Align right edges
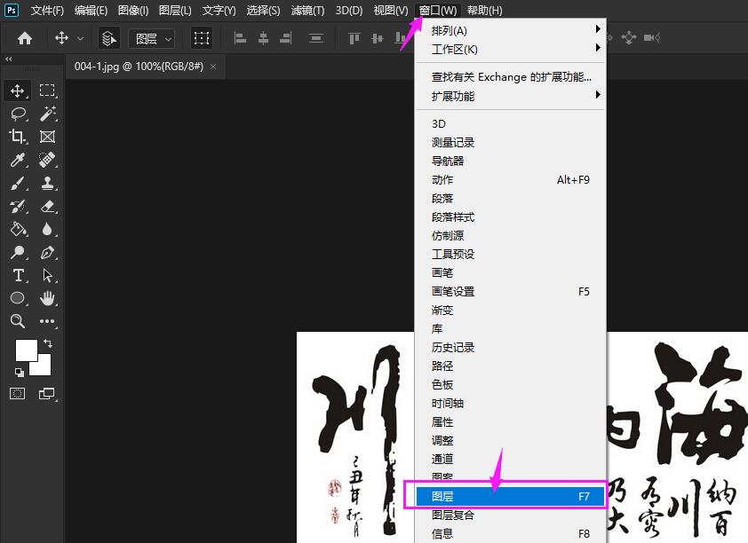748x543 pixels. [286, 38]
